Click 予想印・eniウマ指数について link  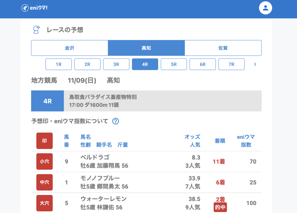[70, 121]
